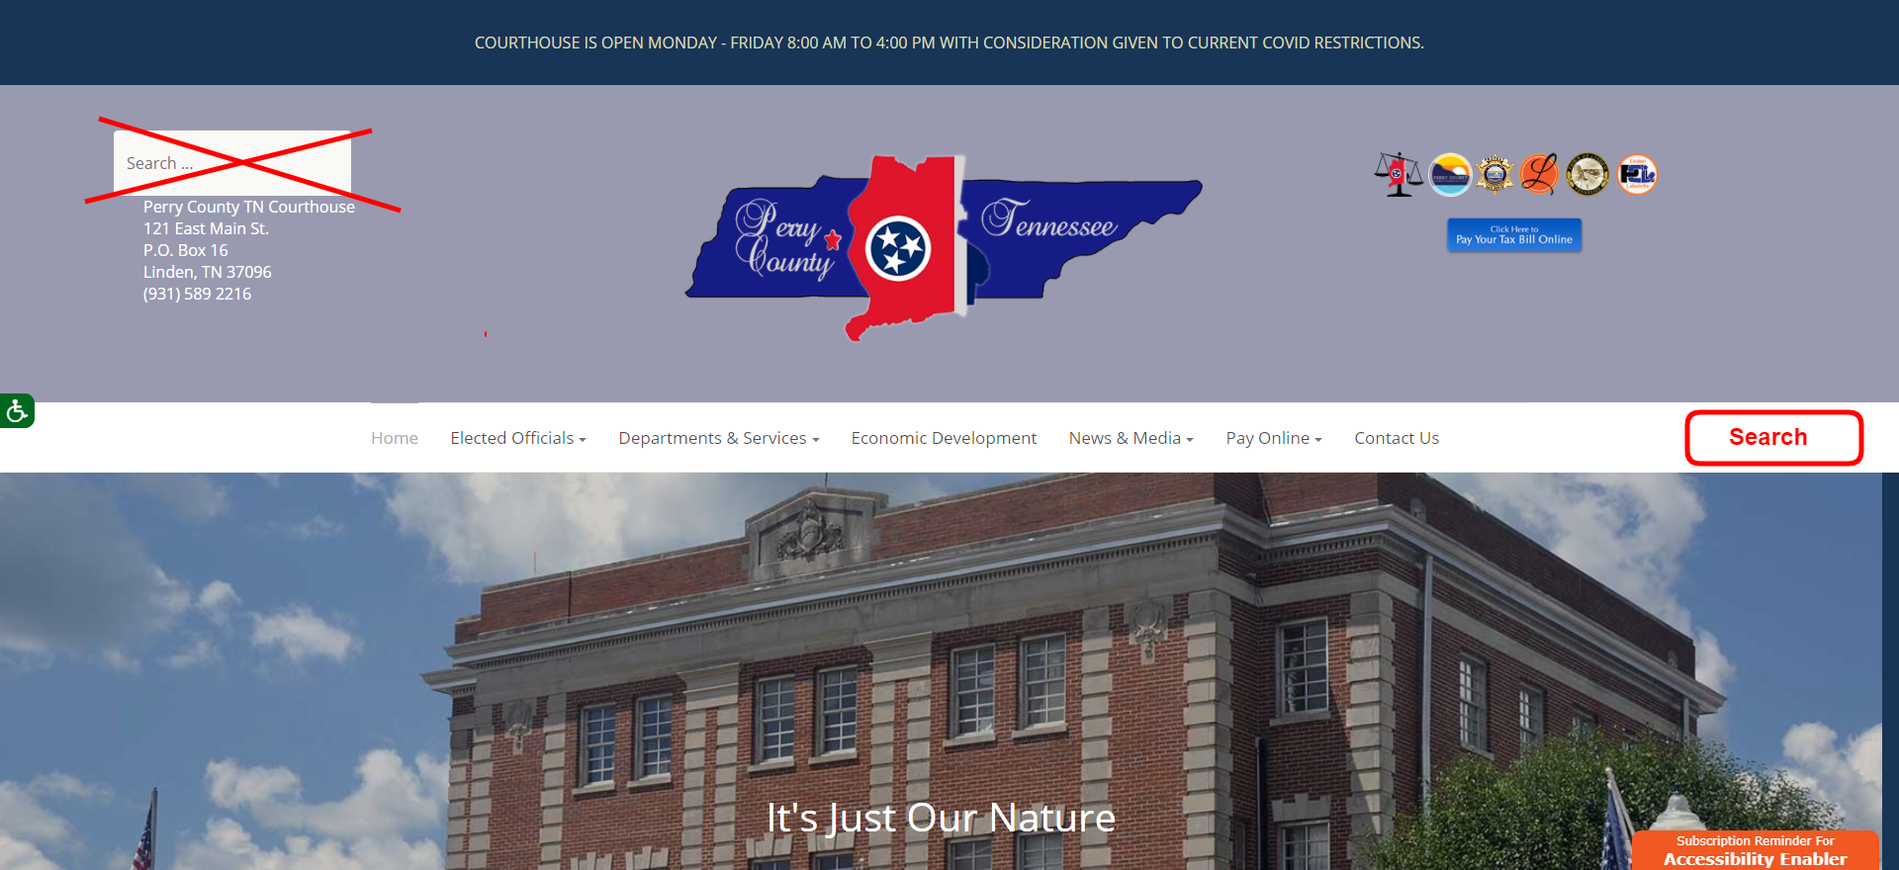Open the Economic Development menu item
Image resolution: width=1899 pixels, height=870 pixels.
[x=944, y=438]
